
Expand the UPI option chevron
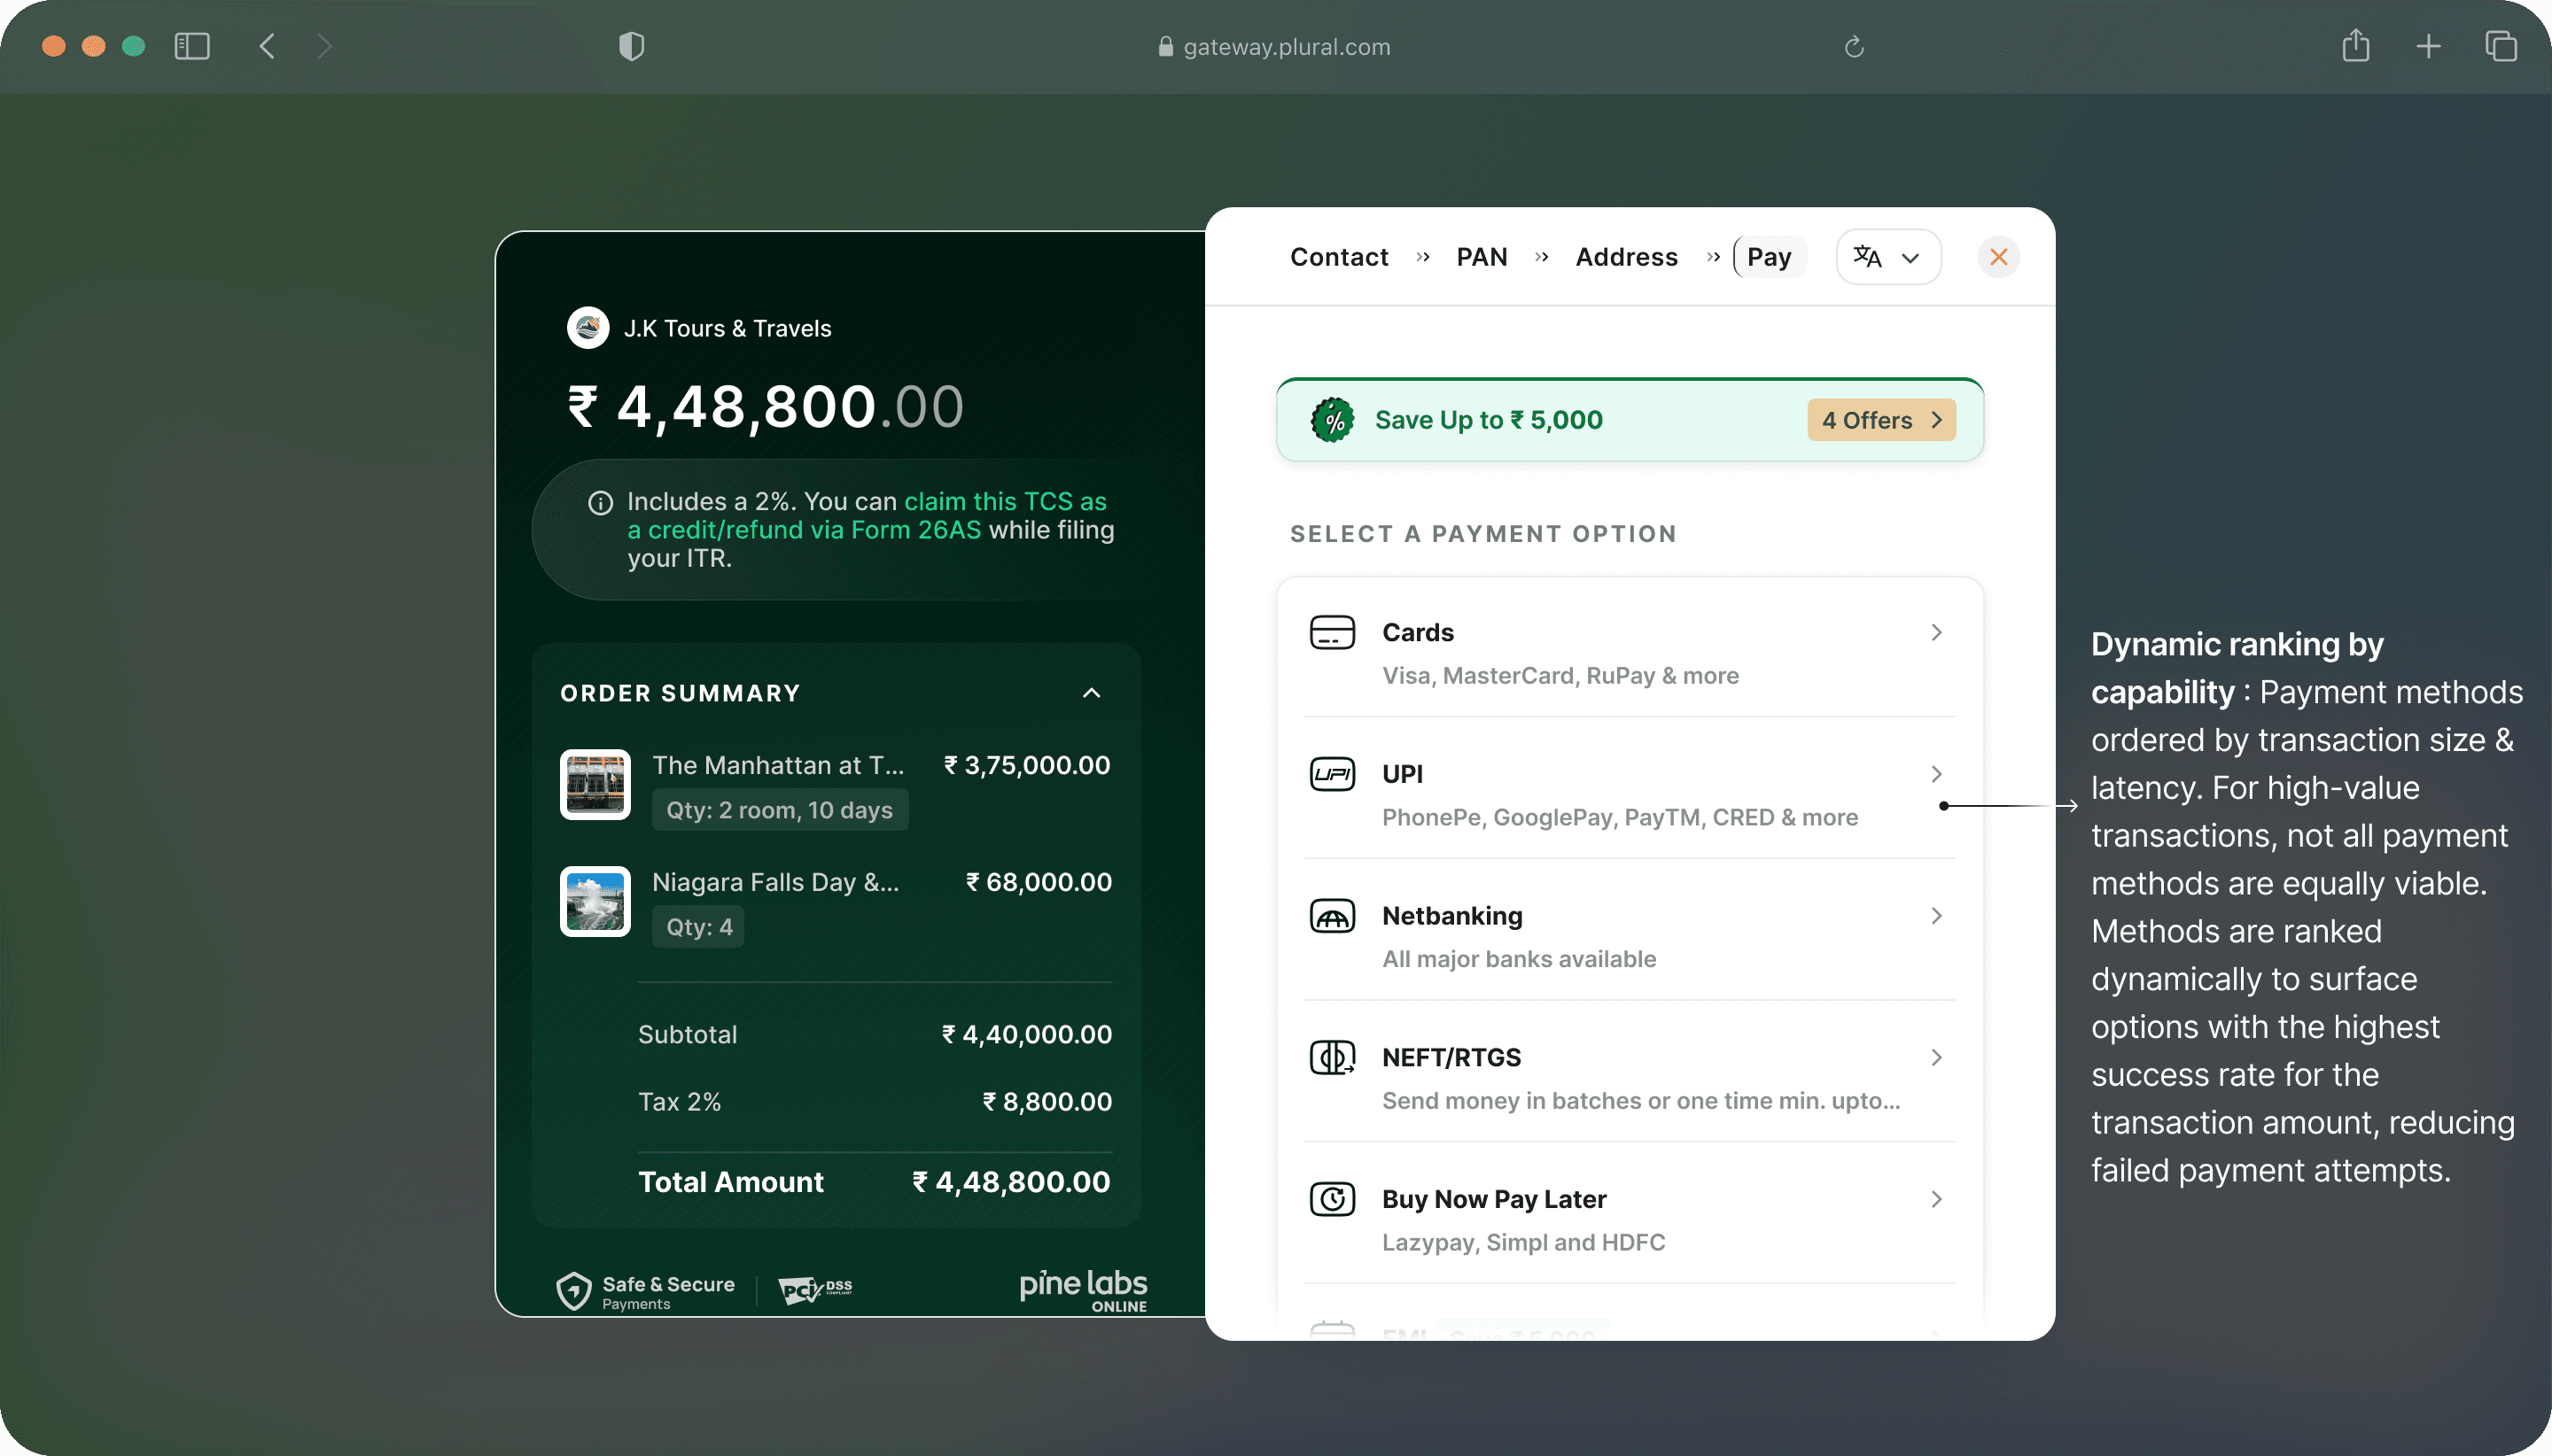click(1937, 775)
